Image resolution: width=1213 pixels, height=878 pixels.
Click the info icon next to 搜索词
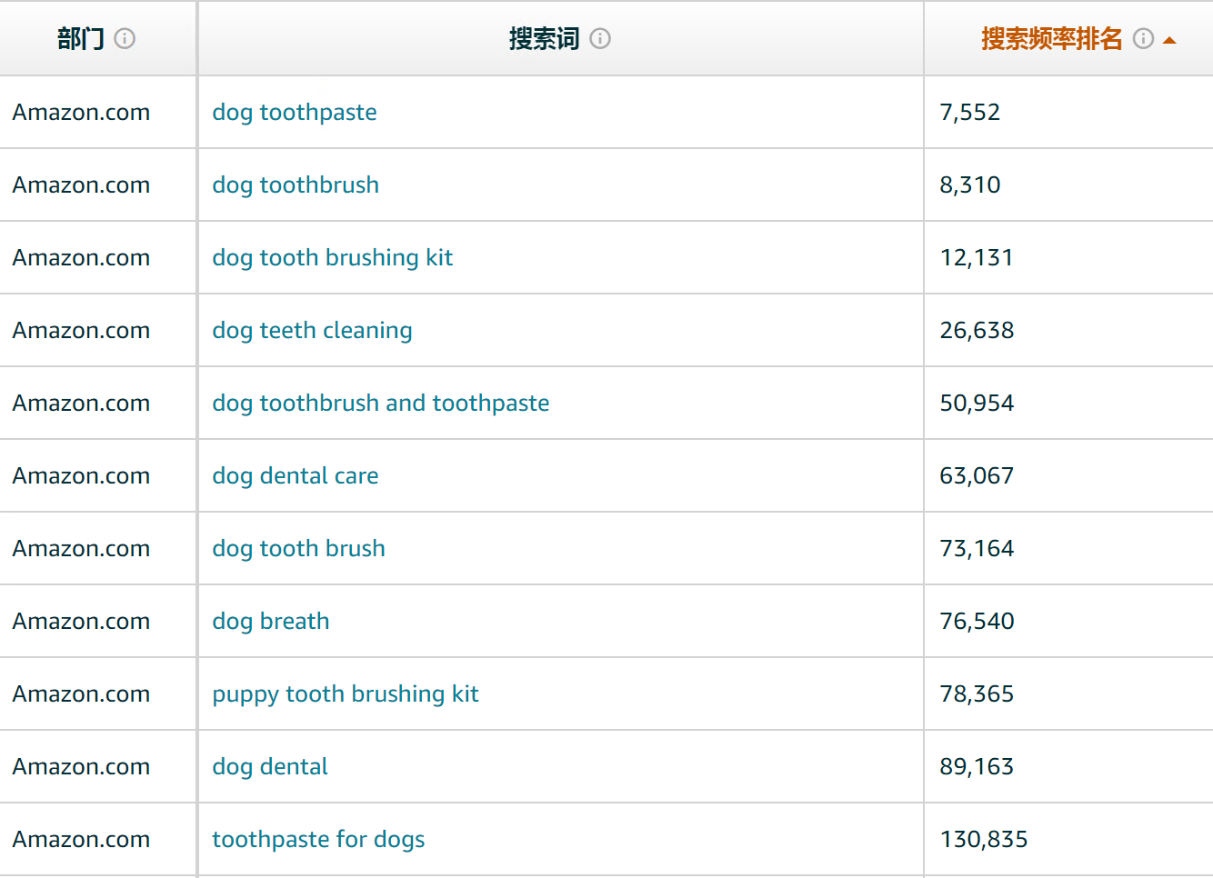click(x=600, y=39)
